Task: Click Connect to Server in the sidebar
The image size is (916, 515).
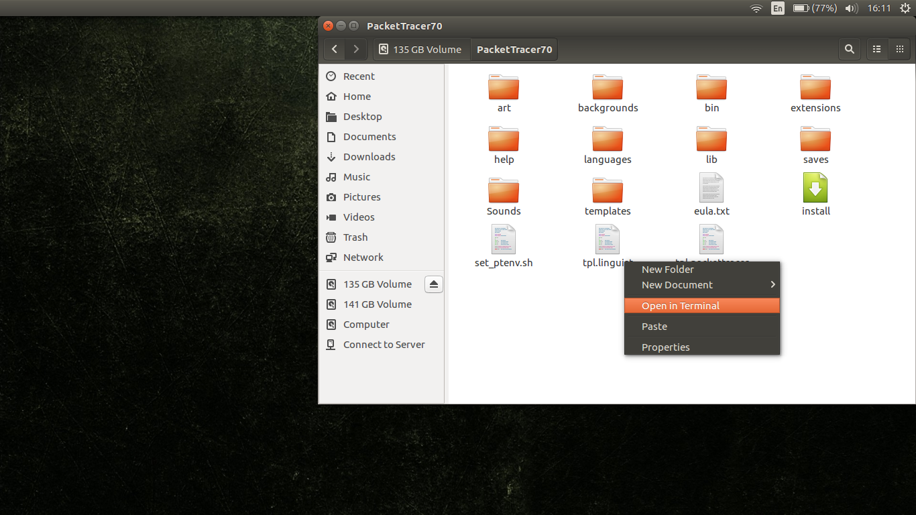Action: [x=382, y=345]
